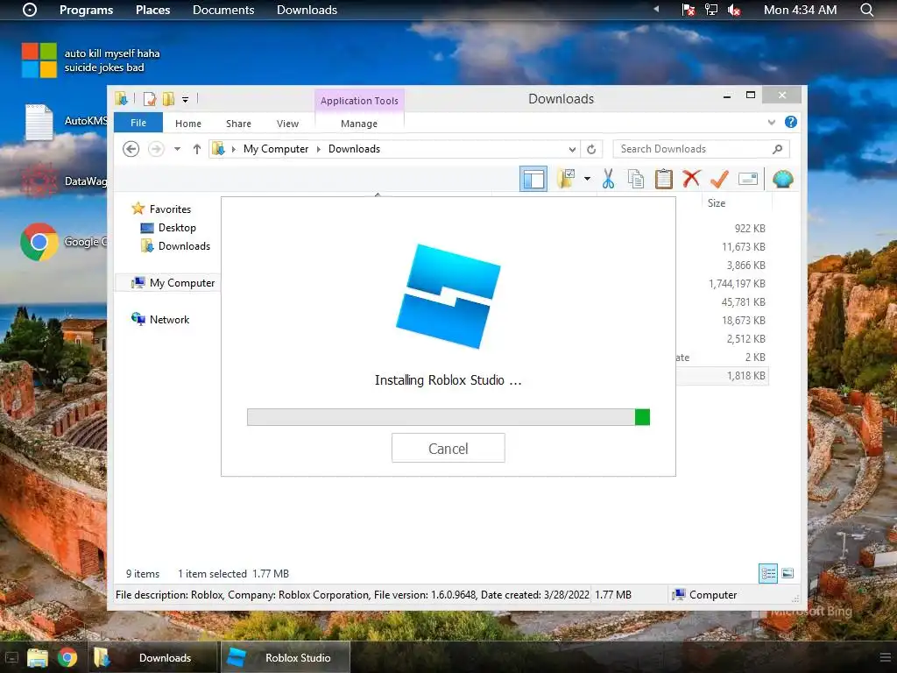Viewport: 897px width, 673px height.
Task: Select My Computer in navigation pane
Action: point(182,283)
